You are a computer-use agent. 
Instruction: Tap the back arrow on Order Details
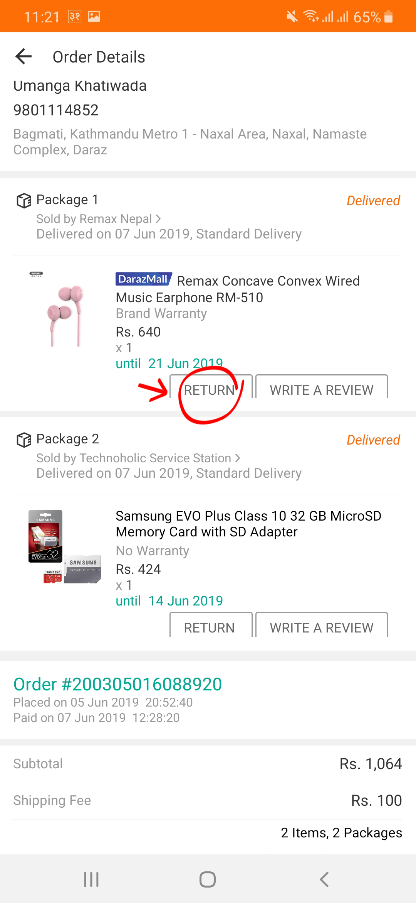[x=24, y=56]
